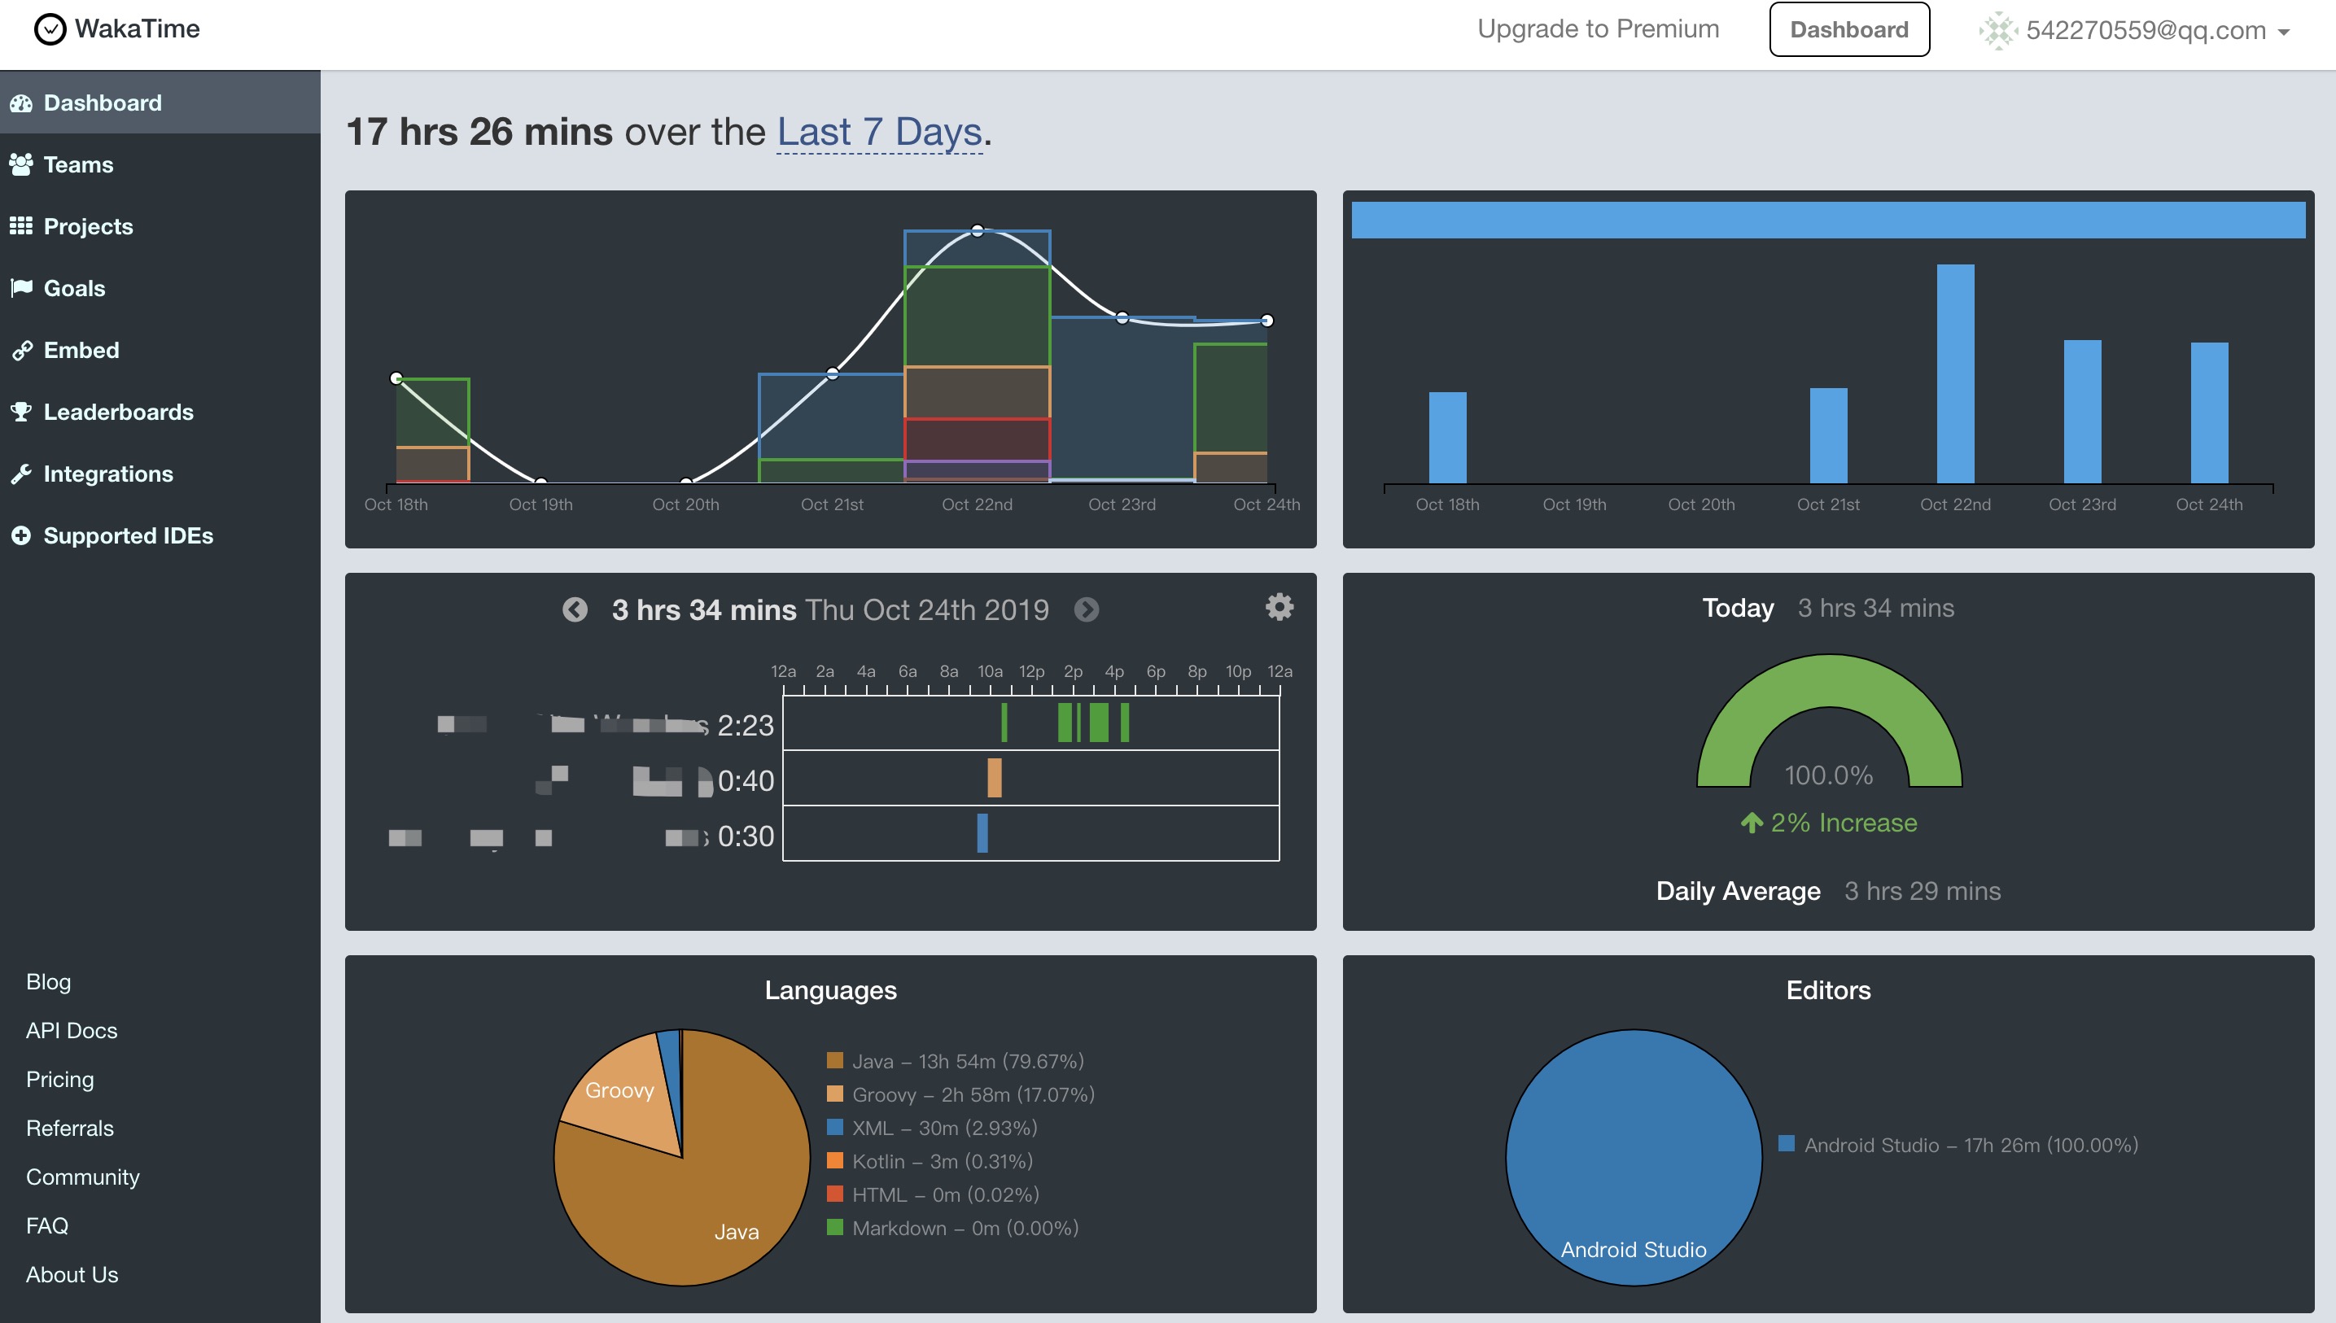Open Leaderboards in the sidebar
2336x1323 pixels.
point(160,412)
